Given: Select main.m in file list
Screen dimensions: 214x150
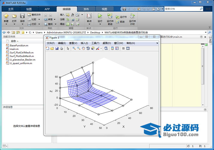Looking at the screenshot, I should [x=14, y=49].
